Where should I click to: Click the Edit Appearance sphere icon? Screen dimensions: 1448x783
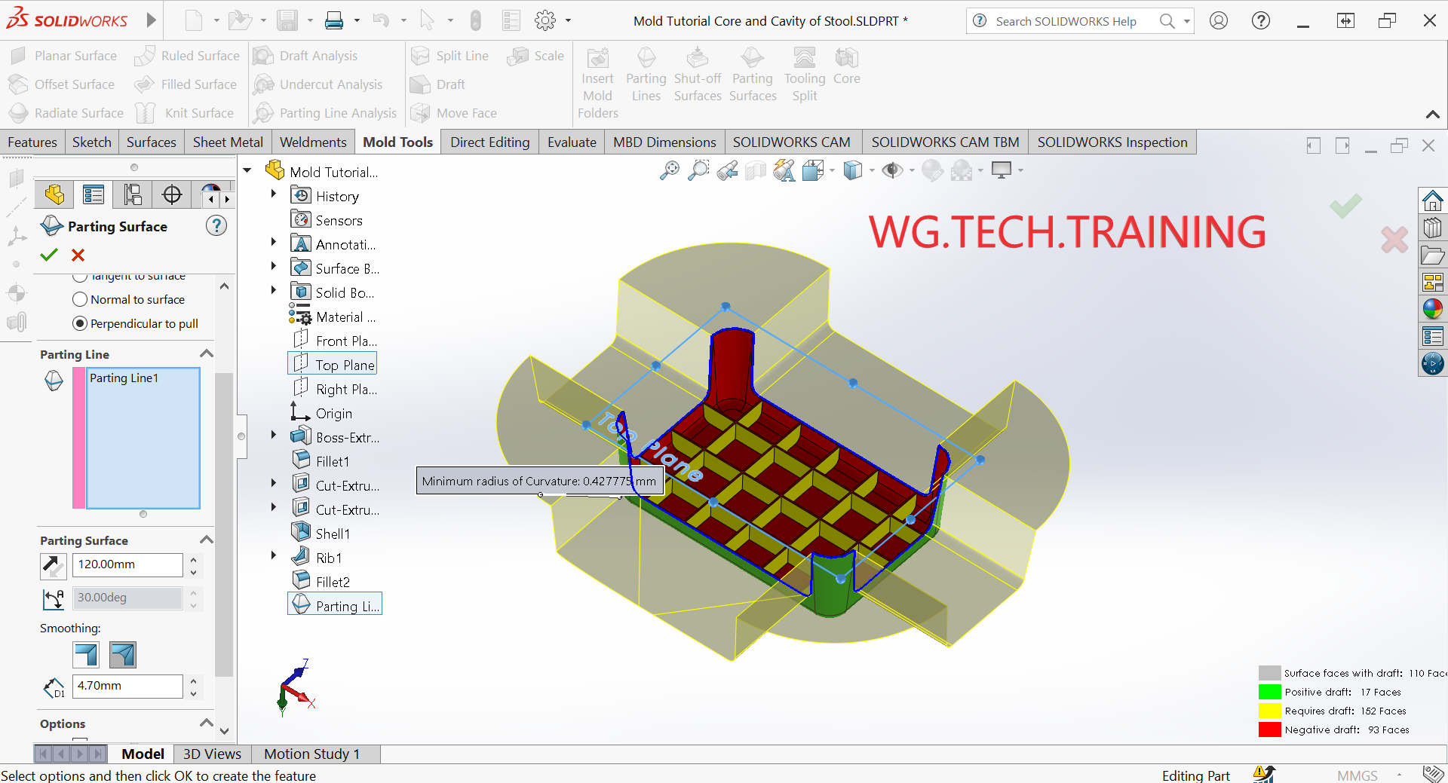pyautogui.click(x=932, y=171)
